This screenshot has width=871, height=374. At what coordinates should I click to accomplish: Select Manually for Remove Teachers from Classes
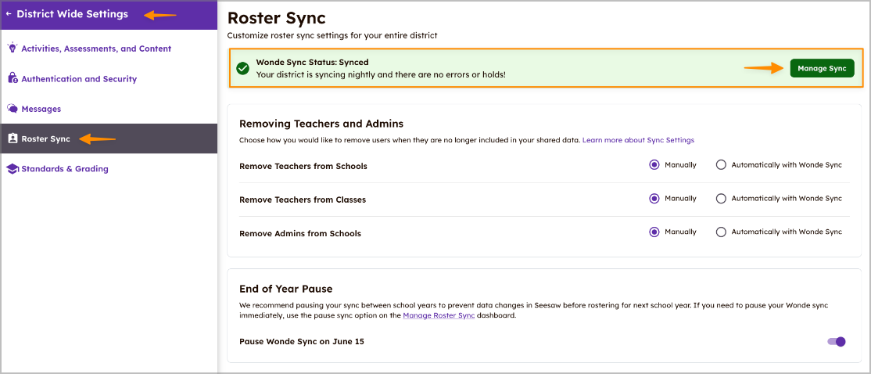pyautogui.click(x=654, y=199)
